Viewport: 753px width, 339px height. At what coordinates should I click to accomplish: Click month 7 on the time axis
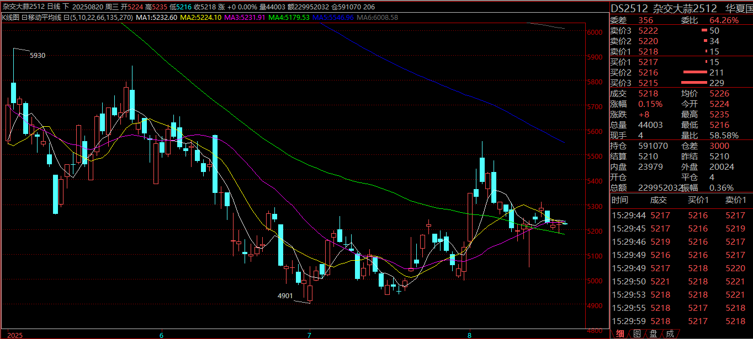(x=309, y=335)
